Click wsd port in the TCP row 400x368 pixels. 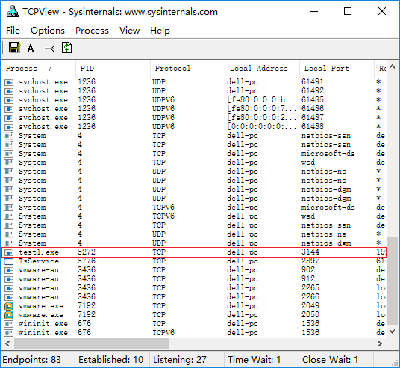click(308, 163)
